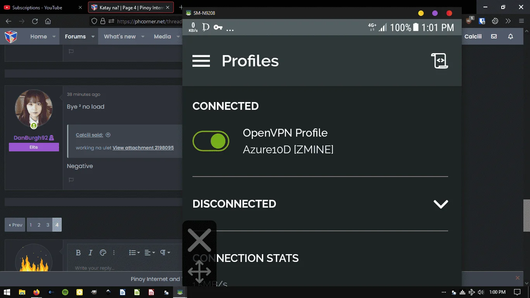Open Firefox from the taskbar

pyautogui.click(x=36, y=292)
